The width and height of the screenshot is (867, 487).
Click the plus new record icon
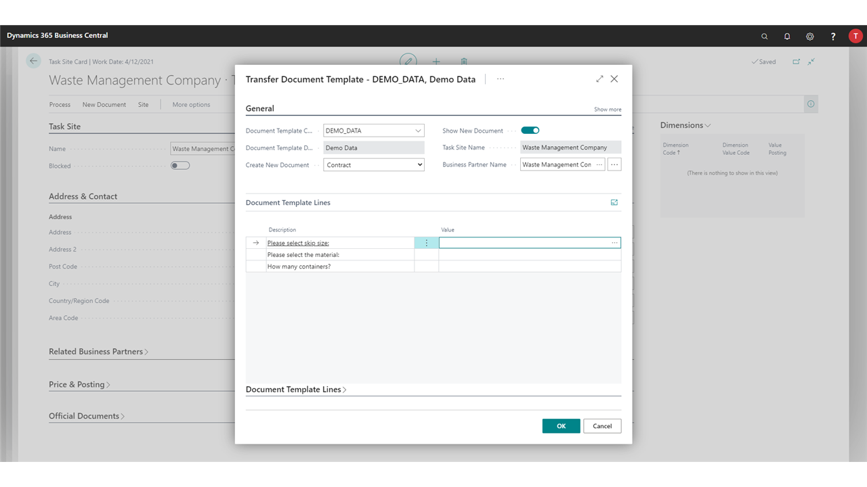436,62
